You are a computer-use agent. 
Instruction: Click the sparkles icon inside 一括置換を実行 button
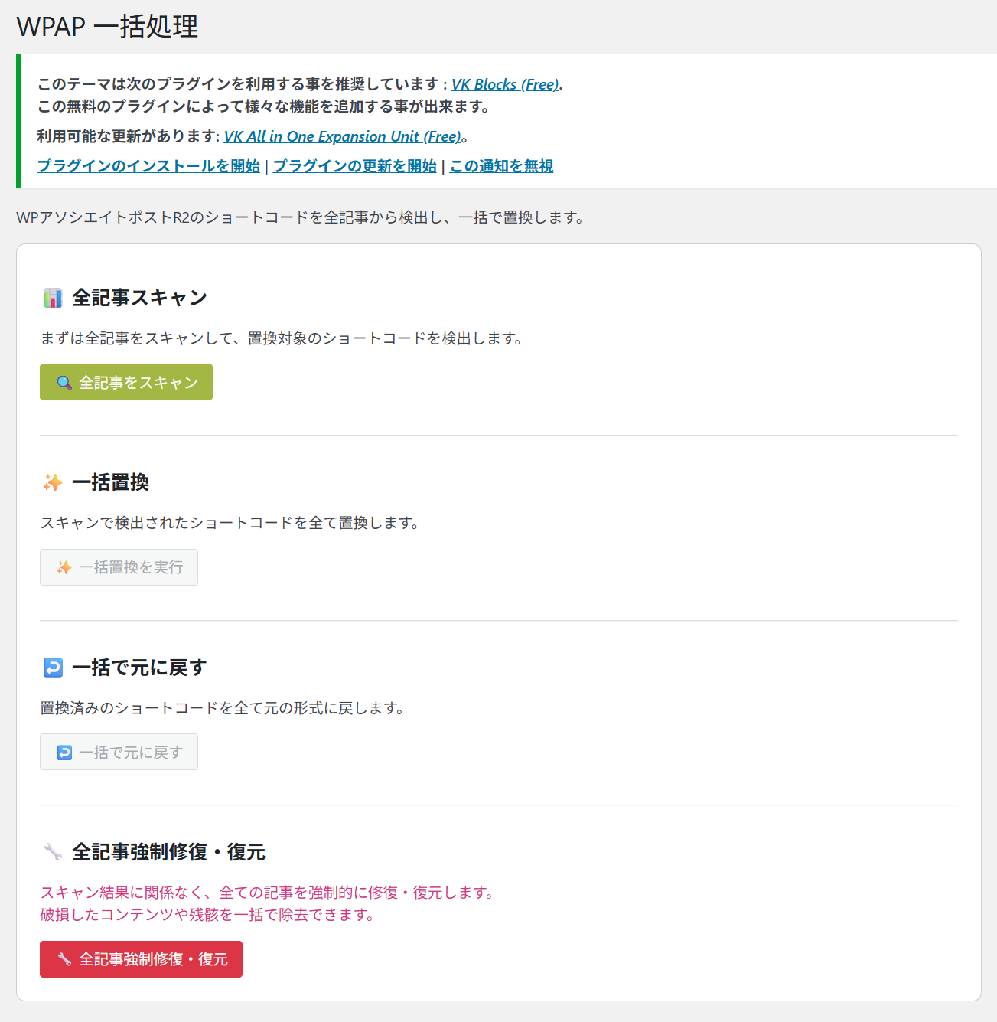(64, 567)
